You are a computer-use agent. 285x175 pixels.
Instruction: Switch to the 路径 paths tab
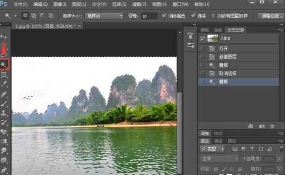pos(232,141)
